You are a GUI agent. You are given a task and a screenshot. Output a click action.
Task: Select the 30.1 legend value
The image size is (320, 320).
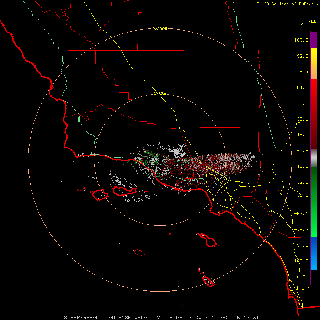[x=303, y=119]
